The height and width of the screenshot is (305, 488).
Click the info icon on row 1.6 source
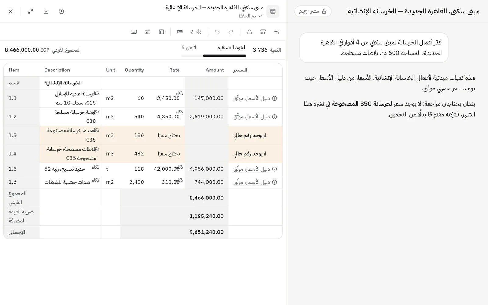(x=274, y=182)
